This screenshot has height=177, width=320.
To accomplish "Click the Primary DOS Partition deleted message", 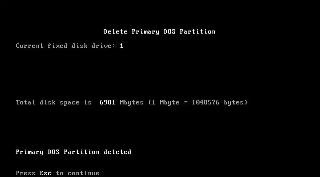I will 73,152.
